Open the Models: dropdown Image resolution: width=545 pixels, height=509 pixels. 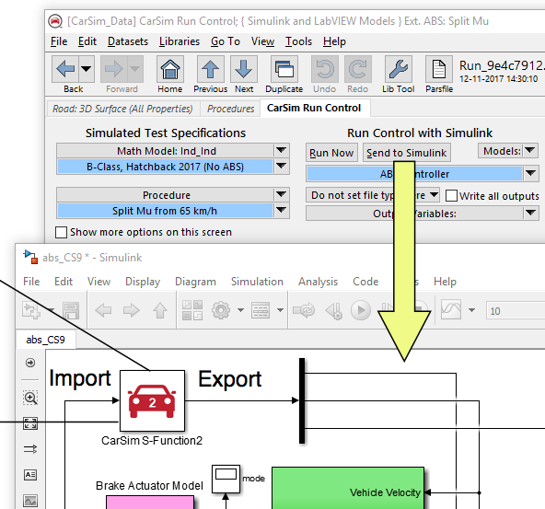[x=529, y=151]
